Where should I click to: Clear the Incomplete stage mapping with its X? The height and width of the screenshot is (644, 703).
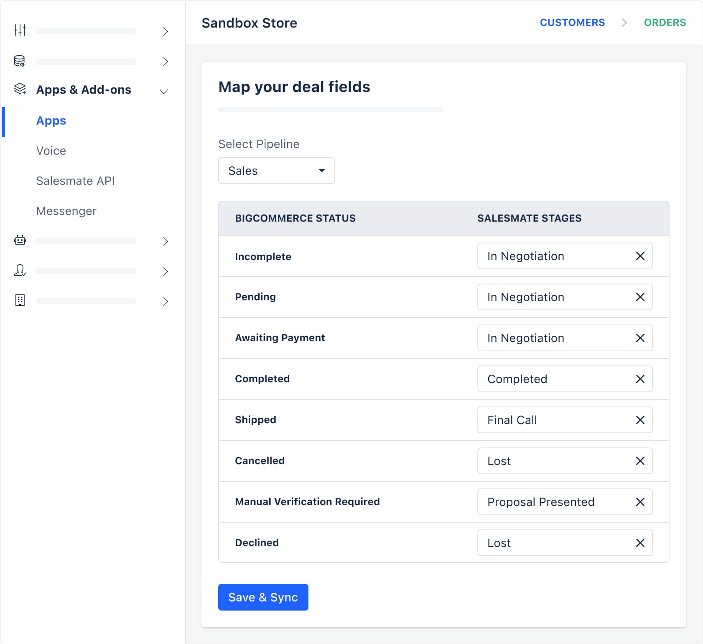click(640, 256)
